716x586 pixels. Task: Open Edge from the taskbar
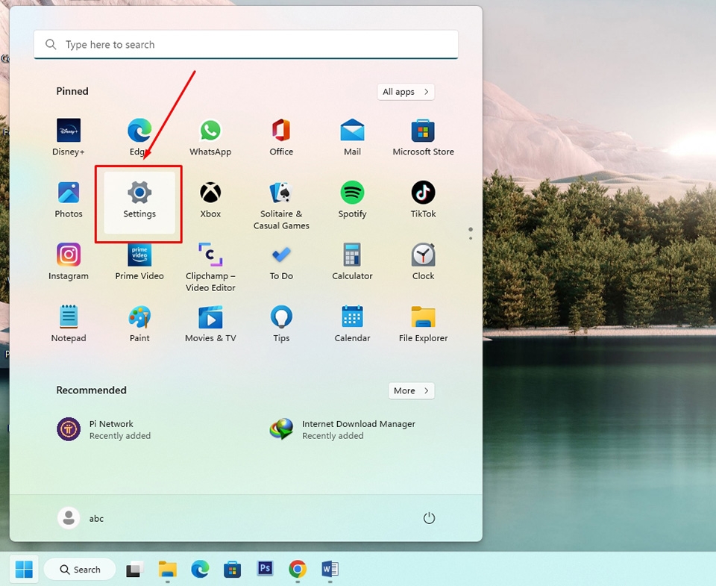[x=200, y=569]
